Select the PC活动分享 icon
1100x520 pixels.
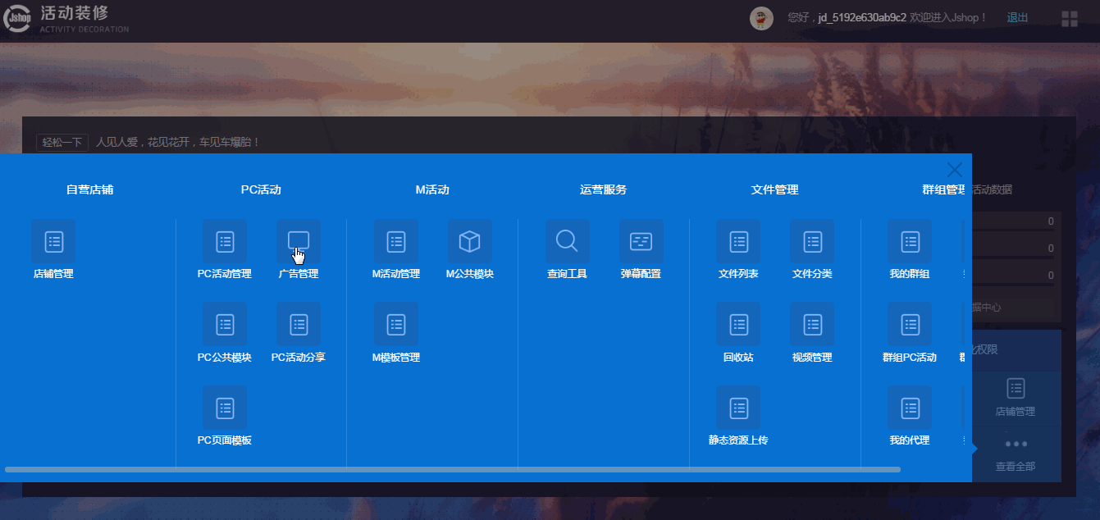click(299, 324)
